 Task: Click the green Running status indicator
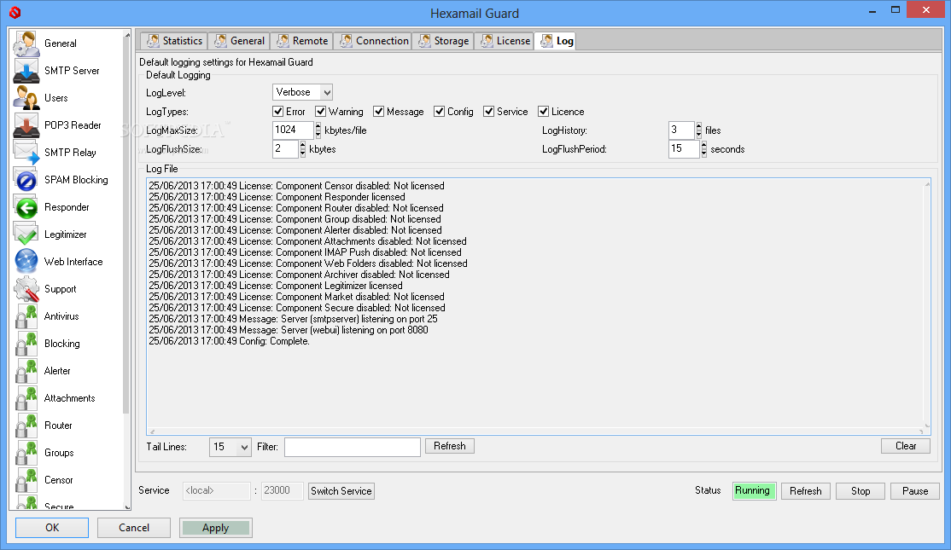click(753, 490)
